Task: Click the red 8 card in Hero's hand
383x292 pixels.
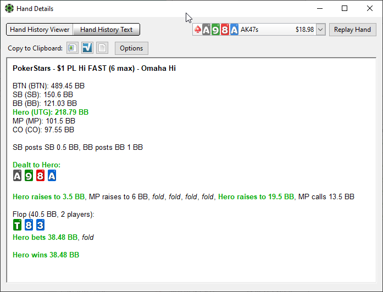Action: (40, 176)
